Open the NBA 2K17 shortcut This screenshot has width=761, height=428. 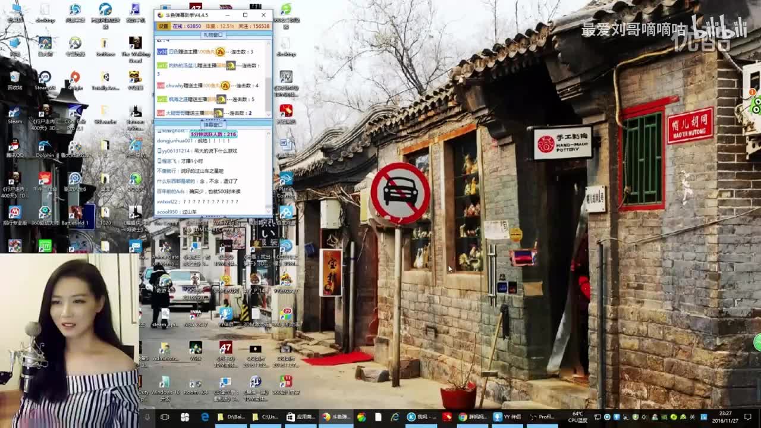[x=196, y=317]
